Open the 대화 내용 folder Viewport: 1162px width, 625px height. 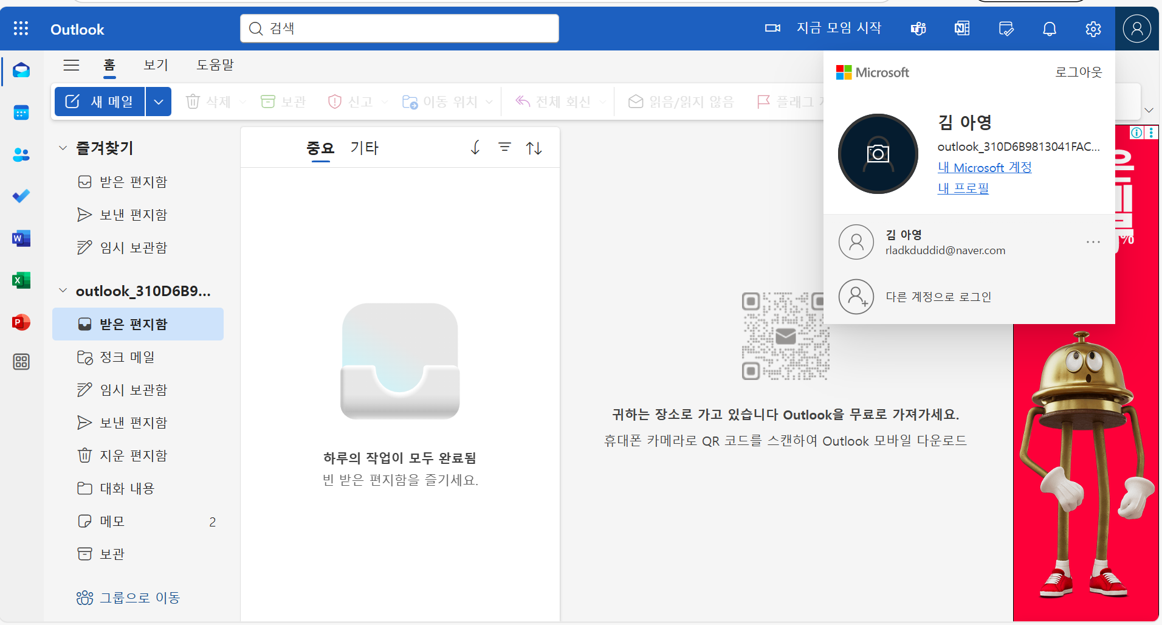point(138,488)
